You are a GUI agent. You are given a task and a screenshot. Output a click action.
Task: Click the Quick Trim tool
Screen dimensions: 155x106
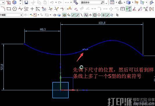point(51,9)
